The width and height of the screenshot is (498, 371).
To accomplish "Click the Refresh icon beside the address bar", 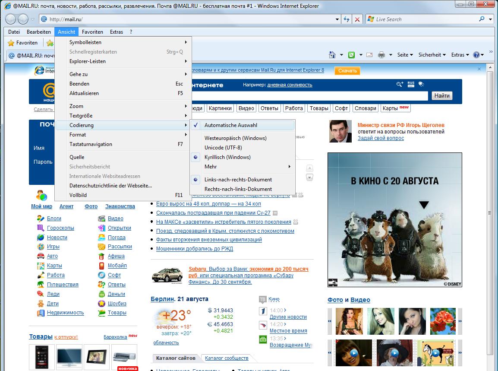I will pyautogui.click(x=347, y=19).
